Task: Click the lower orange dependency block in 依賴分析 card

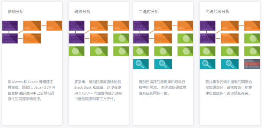Action: click(x=32, y=38)
